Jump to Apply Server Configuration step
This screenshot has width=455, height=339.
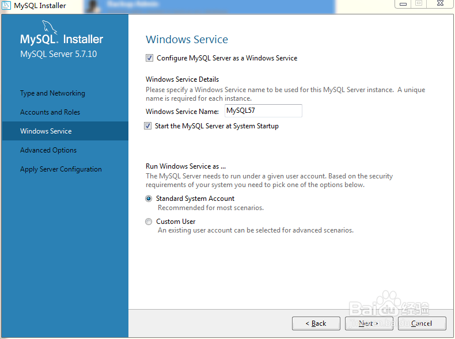[x=61, y=169]
